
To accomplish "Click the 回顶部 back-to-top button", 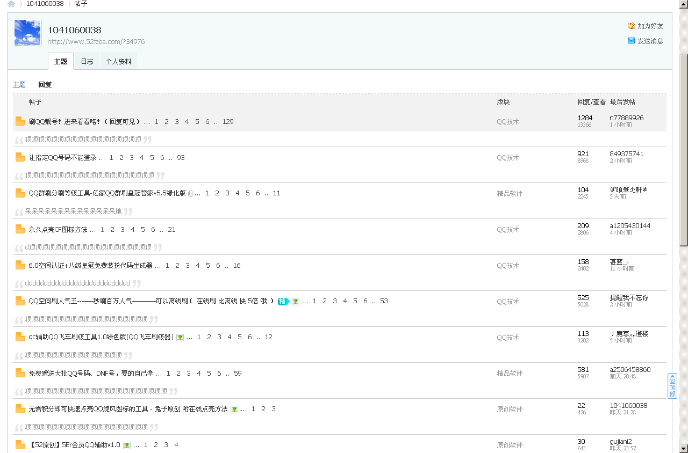I will coord(672,386).
